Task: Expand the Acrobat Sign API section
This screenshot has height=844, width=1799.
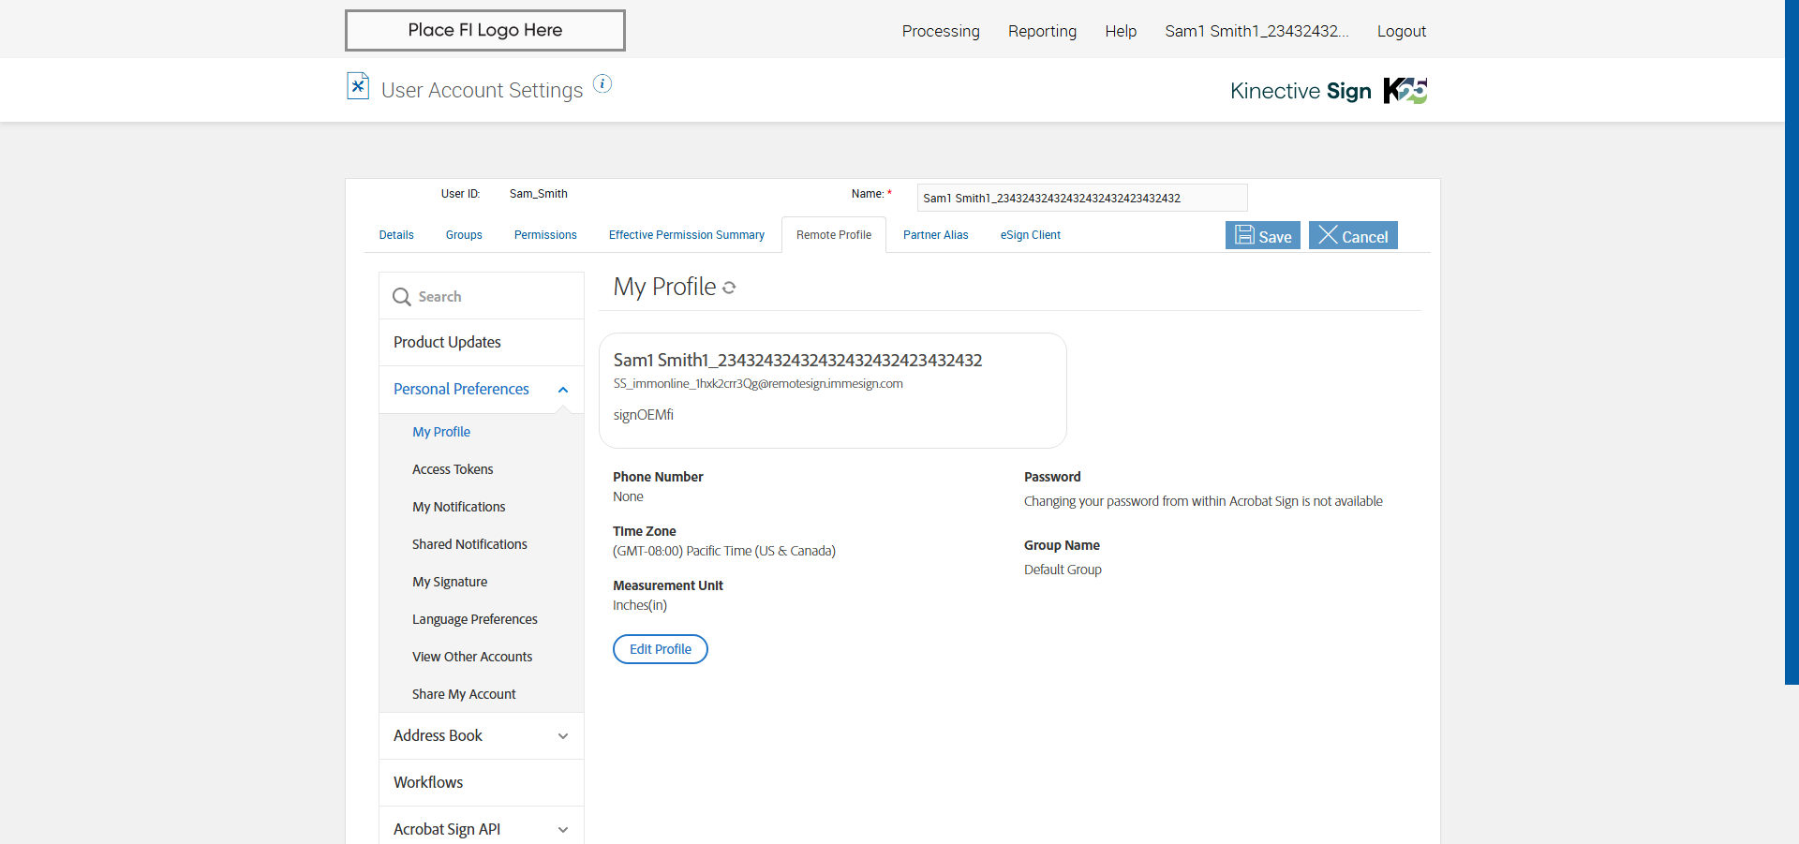Action: (x=563, y=830)
